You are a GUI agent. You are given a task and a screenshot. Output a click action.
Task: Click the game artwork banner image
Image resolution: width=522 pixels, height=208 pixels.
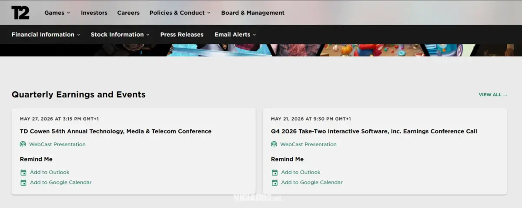pos(261,50)
